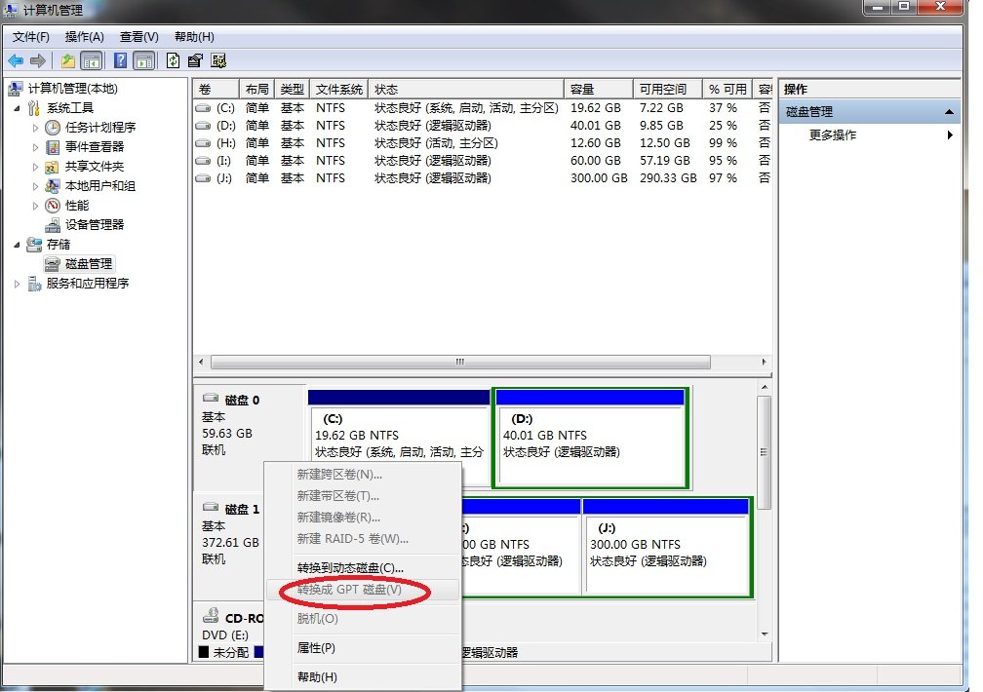Image resolution: width=983 pixels, height=692 pixels.
Task: Toggle the action pane visibility icon
Action: click(144, 59)
